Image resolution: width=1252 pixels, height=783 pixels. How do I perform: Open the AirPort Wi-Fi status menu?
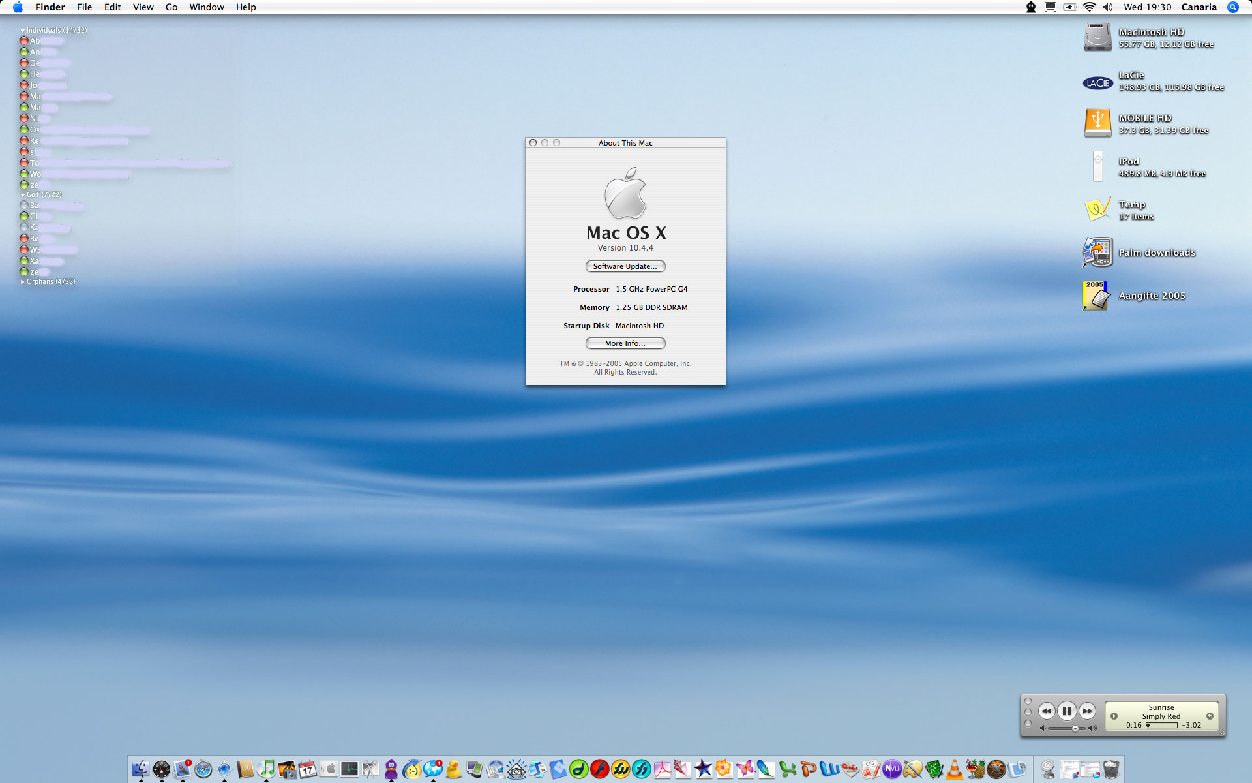[1089, 7]
